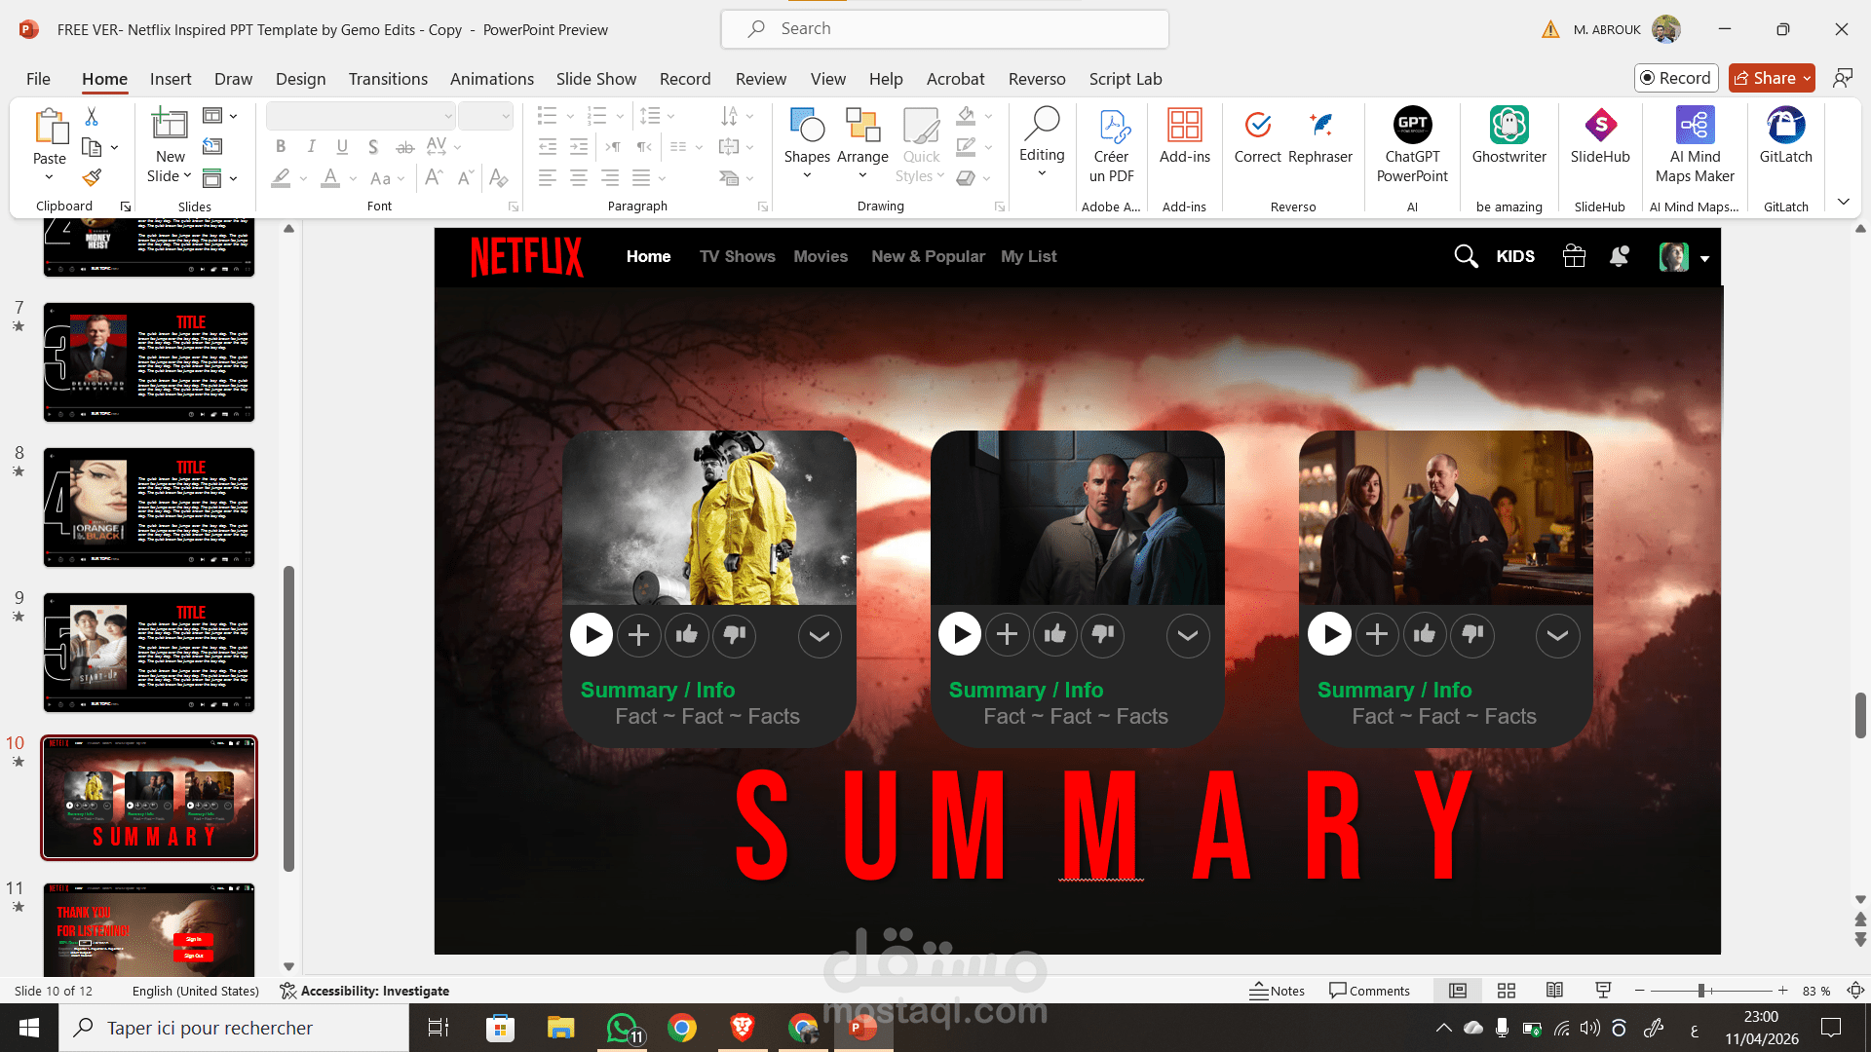Open Windows Start menu
The image size is (1871, 1052).
pos(29,1028)
